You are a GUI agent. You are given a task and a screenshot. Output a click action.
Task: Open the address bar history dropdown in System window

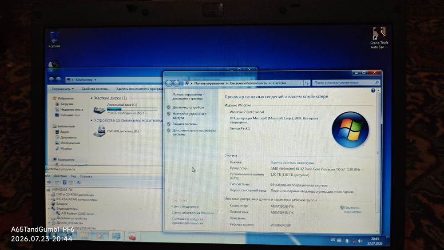pos(301,83)
